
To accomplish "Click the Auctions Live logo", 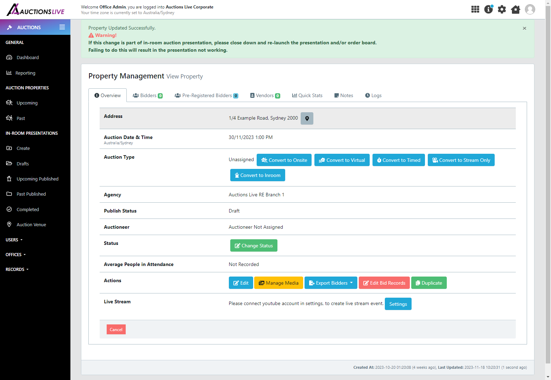I will 36,10.
